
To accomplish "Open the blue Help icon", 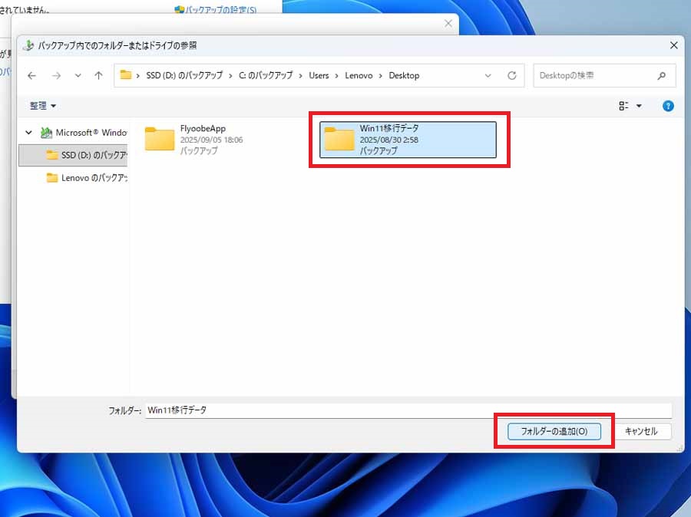I will pyautogui.click(x=668, y=106).
